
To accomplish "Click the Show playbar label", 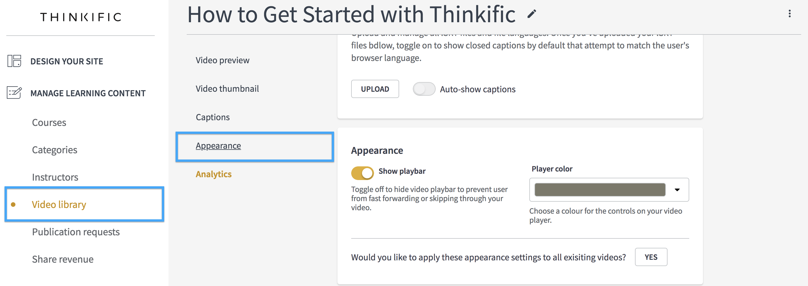I will 402,171.
